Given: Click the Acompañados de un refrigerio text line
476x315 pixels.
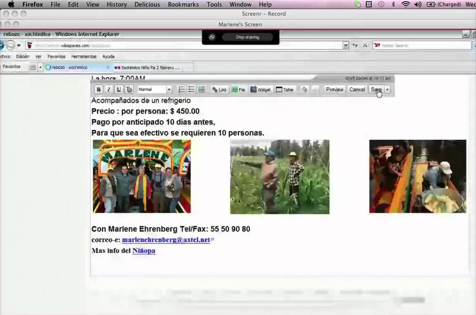Looking at the screenshot, I should (x=141, y=101).
